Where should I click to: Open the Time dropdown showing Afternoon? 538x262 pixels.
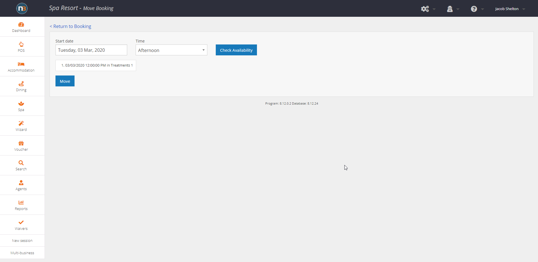point(171,50)
